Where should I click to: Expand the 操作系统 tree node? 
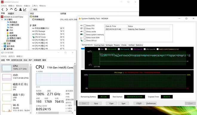(2, 46)
